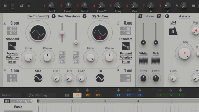Click the White noise waveform display

(143, 61)
